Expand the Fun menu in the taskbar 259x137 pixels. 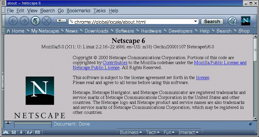(169, 132)
